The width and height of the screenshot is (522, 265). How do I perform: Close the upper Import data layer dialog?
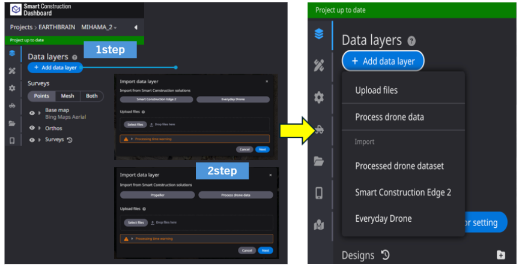[267, 82]
